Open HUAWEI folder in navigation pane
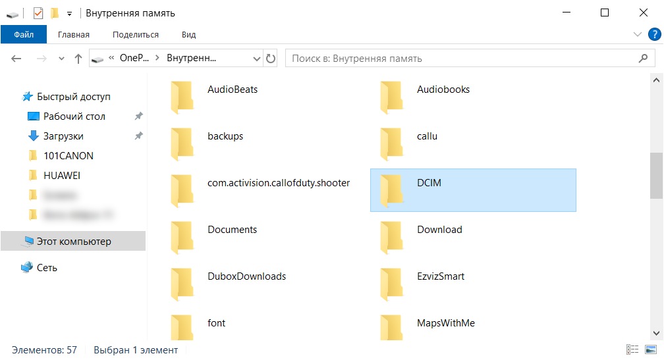This screenshot has width=664, height=360. pos(62,175)
